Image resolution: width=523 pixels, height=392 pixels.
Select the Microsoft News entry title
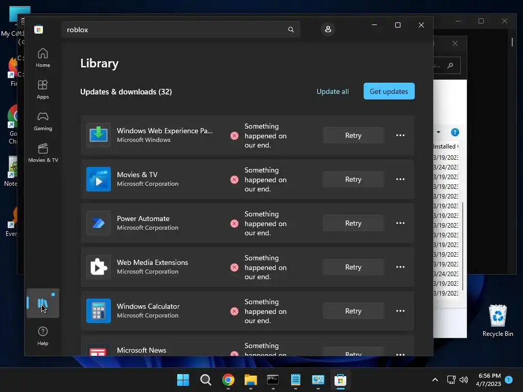(x=141, y=350)
